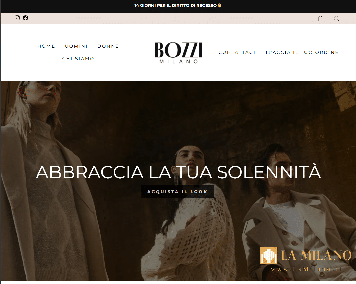Click the www.LaMilano.it watermark text
This screenshot has width=356, height=284.
coord(306,269)
